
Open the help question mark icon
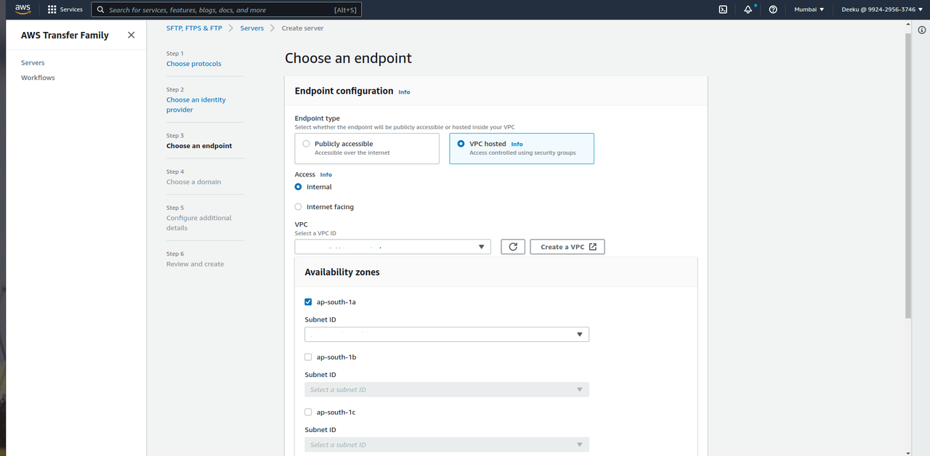(773, 9)
